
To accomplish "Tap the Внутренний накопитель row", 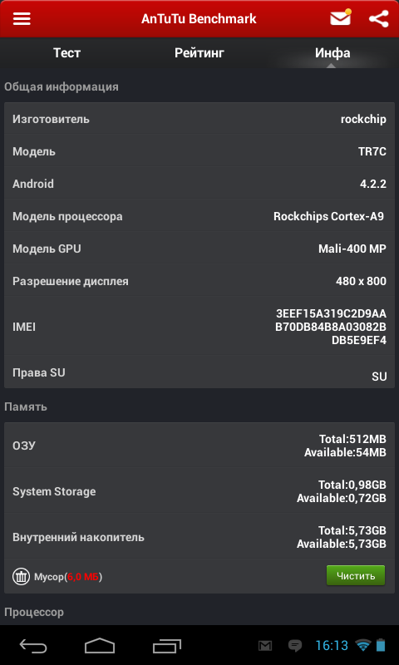I will point(199,537).
